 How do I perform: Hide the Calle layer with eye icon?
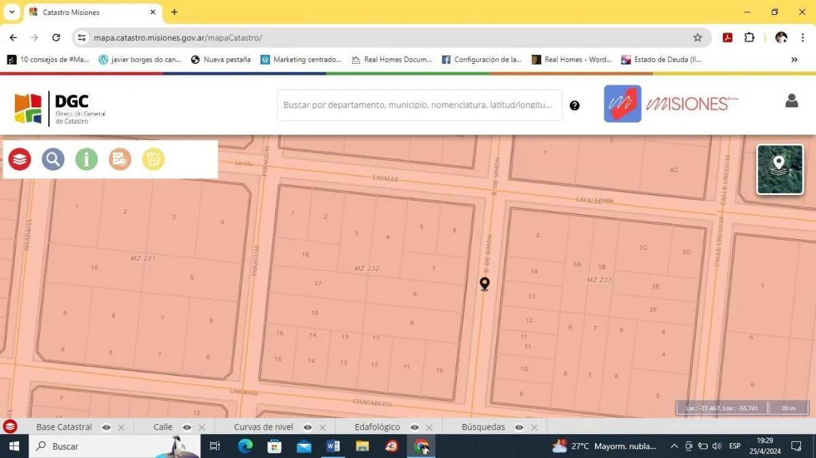(186, 427)
